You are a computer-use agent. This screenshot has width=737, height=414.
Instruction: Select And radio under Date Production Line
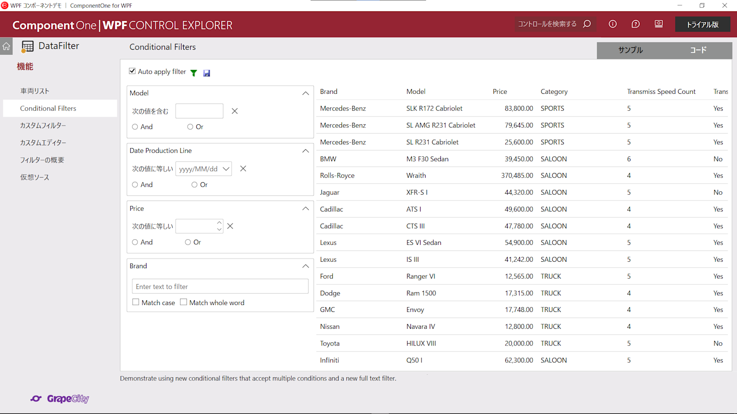135,184
